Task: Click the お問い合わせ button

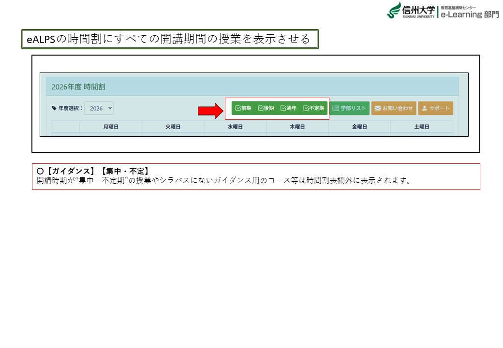Action: point(394,108)
